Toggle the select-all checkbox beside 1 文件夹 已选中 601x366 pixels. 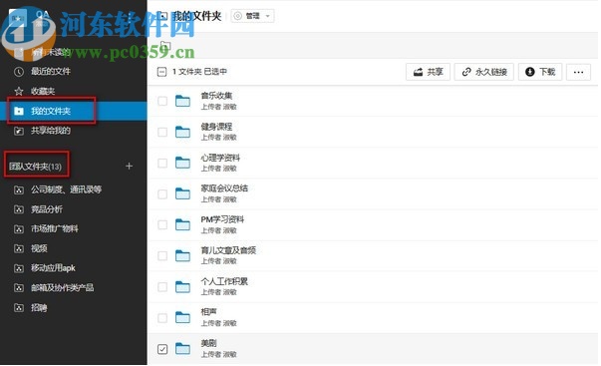(x=162, y=72)
